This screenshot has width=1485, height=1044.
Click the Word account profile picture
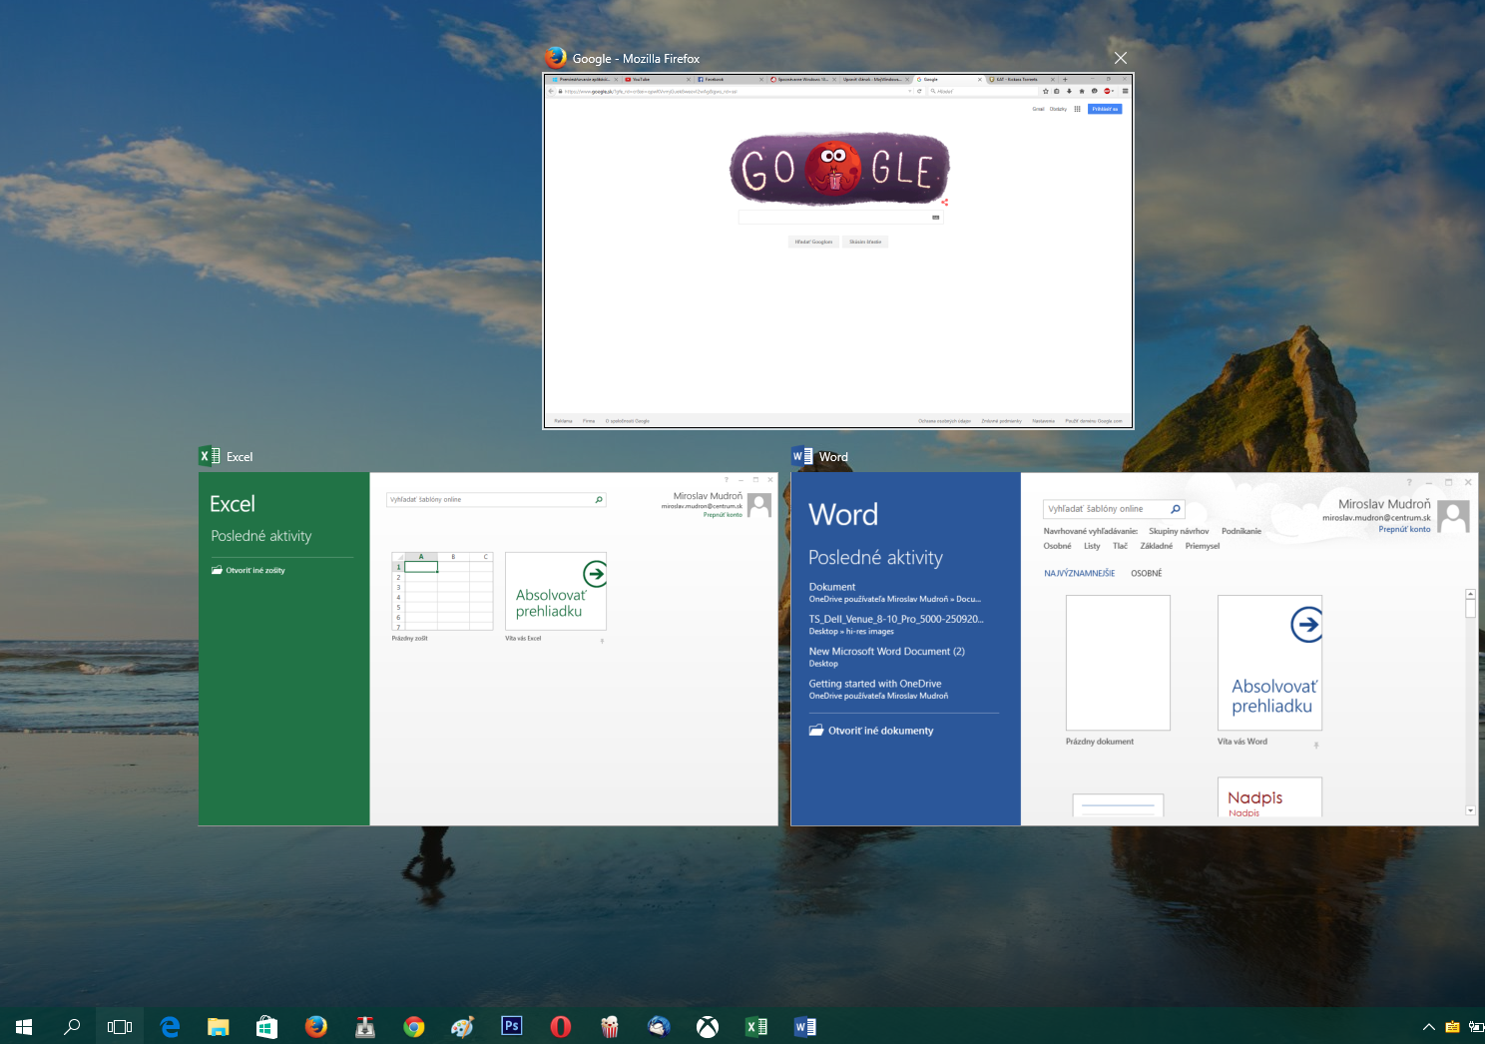tap(1453, 516)
